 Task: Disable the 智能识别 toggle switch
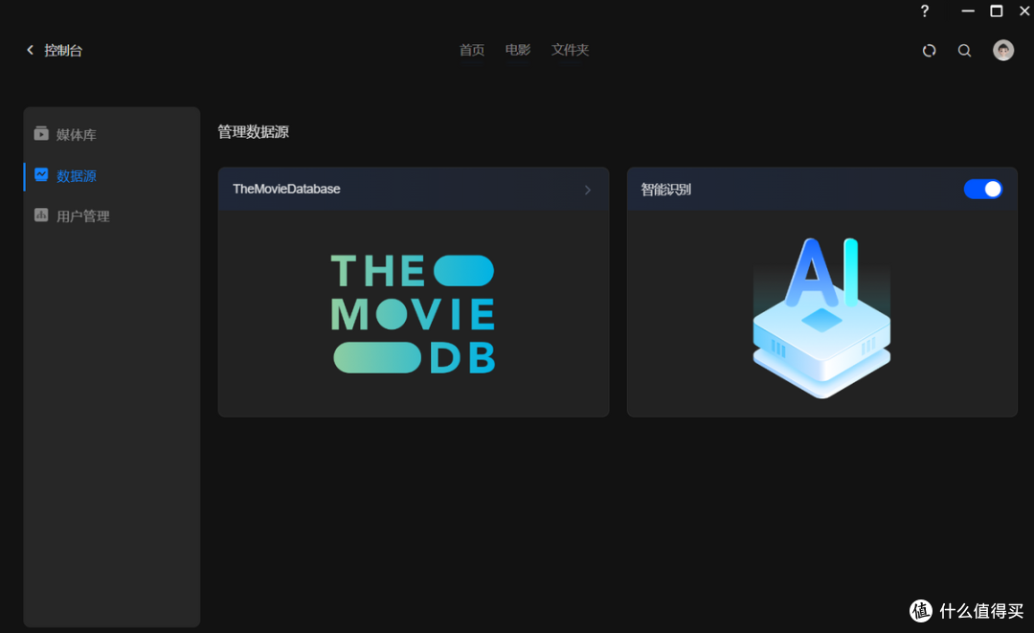[x=982, y=190]
